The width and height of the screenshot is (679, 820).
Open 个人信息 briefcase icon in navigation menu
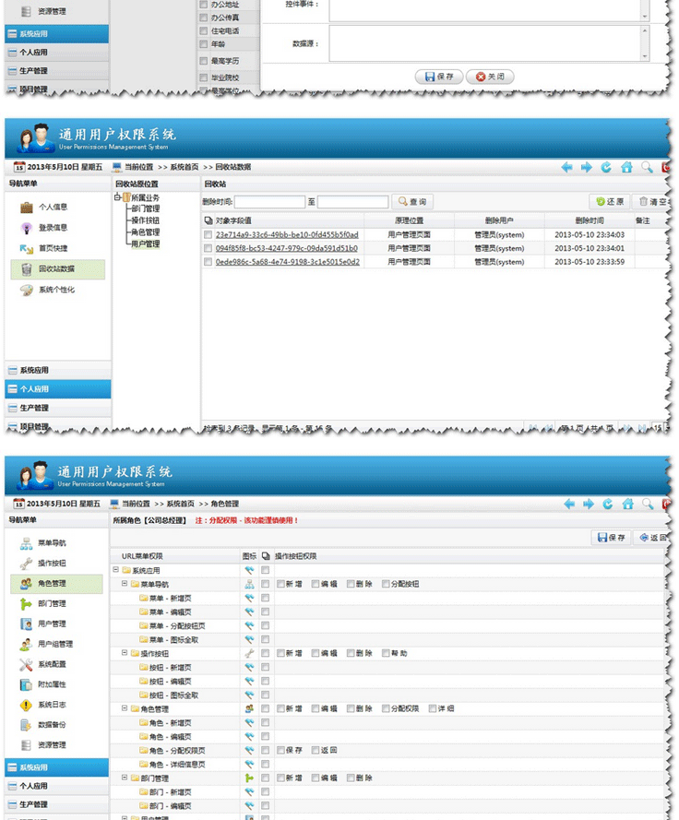(27, 208)
